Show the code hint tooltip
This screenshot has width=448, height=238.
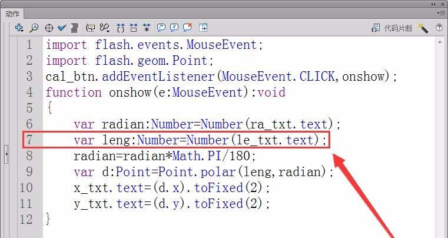91,28
